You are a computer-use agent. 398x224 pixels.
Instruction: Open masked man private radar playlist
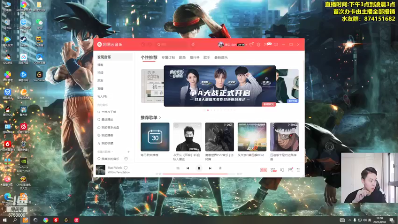(187, 137)
